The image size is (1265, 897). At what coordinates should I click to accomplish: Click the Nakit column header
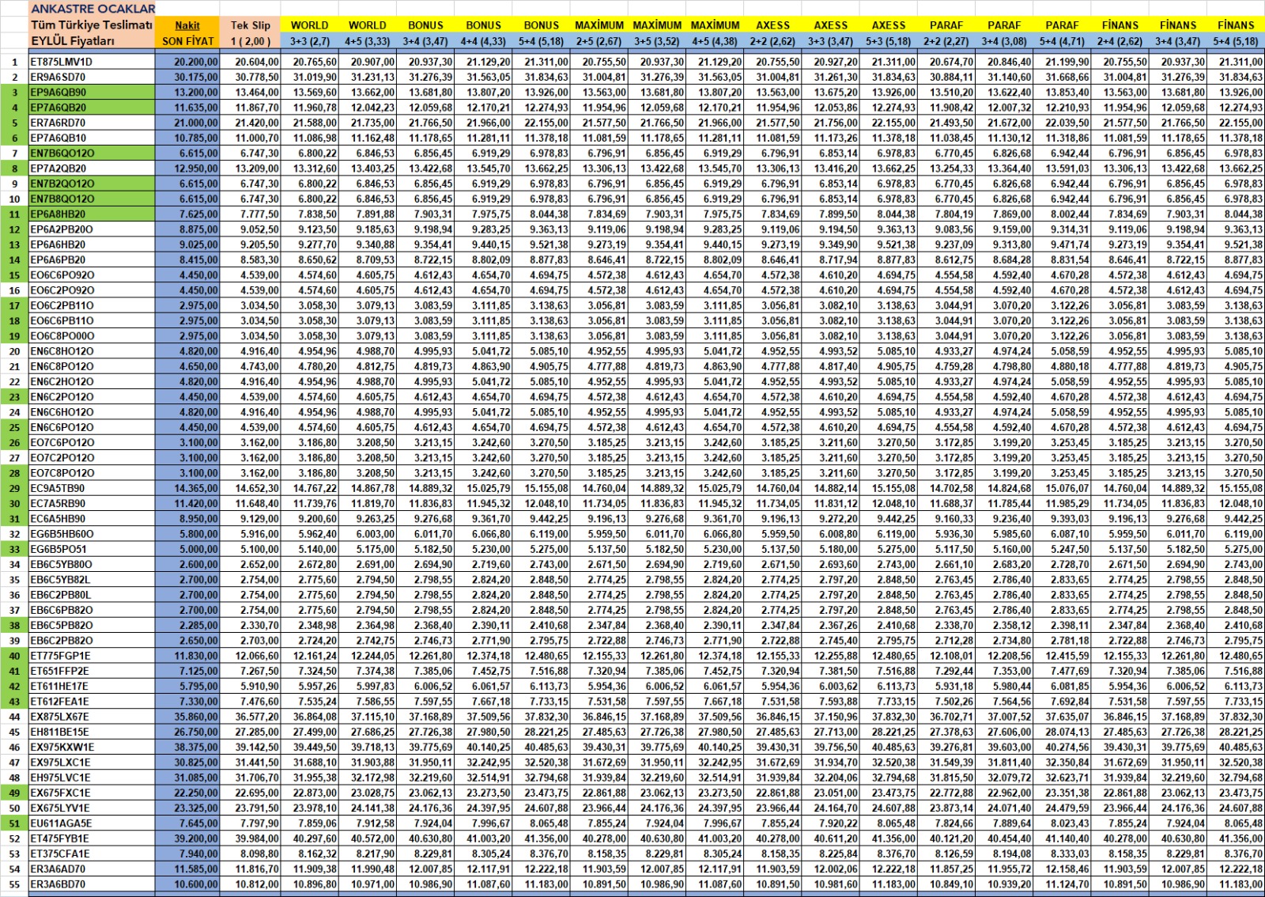pos(187,25)
